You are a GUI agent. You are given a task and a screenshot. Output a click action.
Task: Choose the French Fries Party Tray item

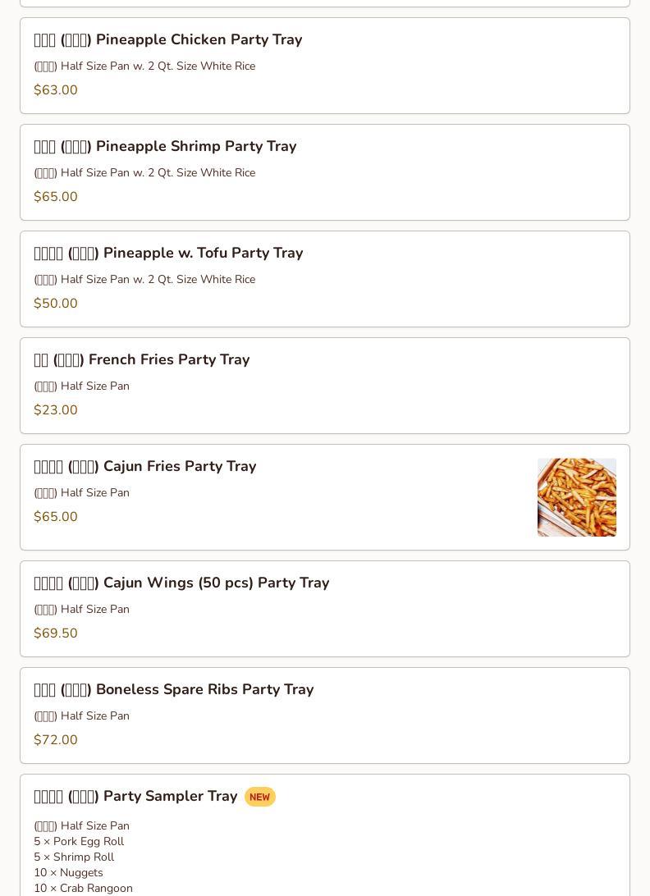click(141, 360)
